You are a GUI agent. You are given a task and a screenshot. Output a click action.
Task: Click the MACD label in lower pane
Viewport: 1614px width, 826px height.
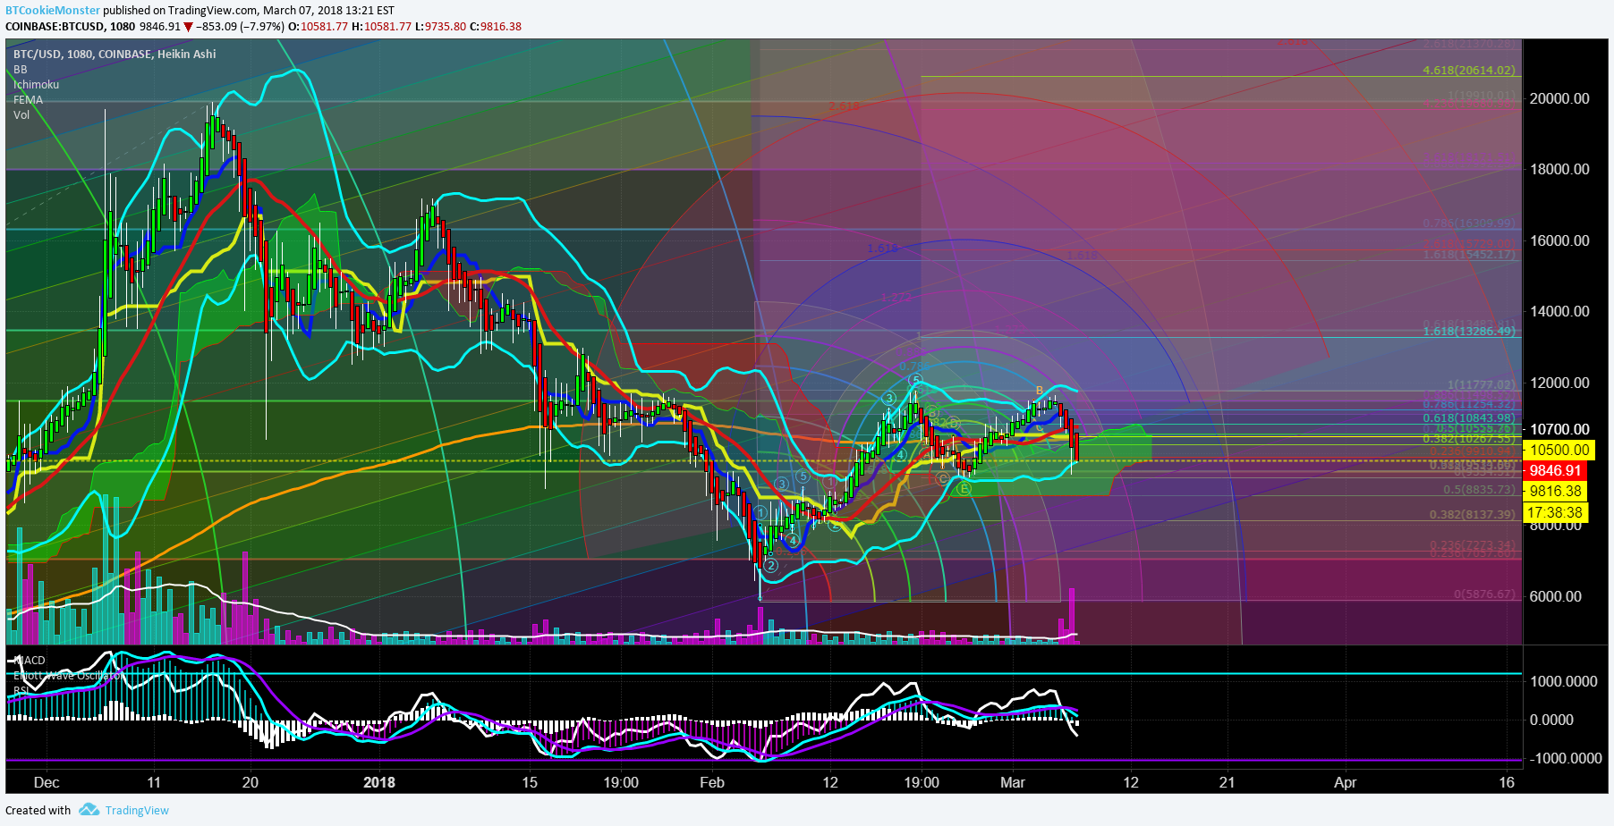pos(29,661)
